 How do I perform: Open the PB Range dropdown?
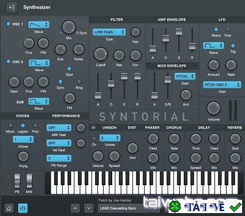click(x=59, y=158)
